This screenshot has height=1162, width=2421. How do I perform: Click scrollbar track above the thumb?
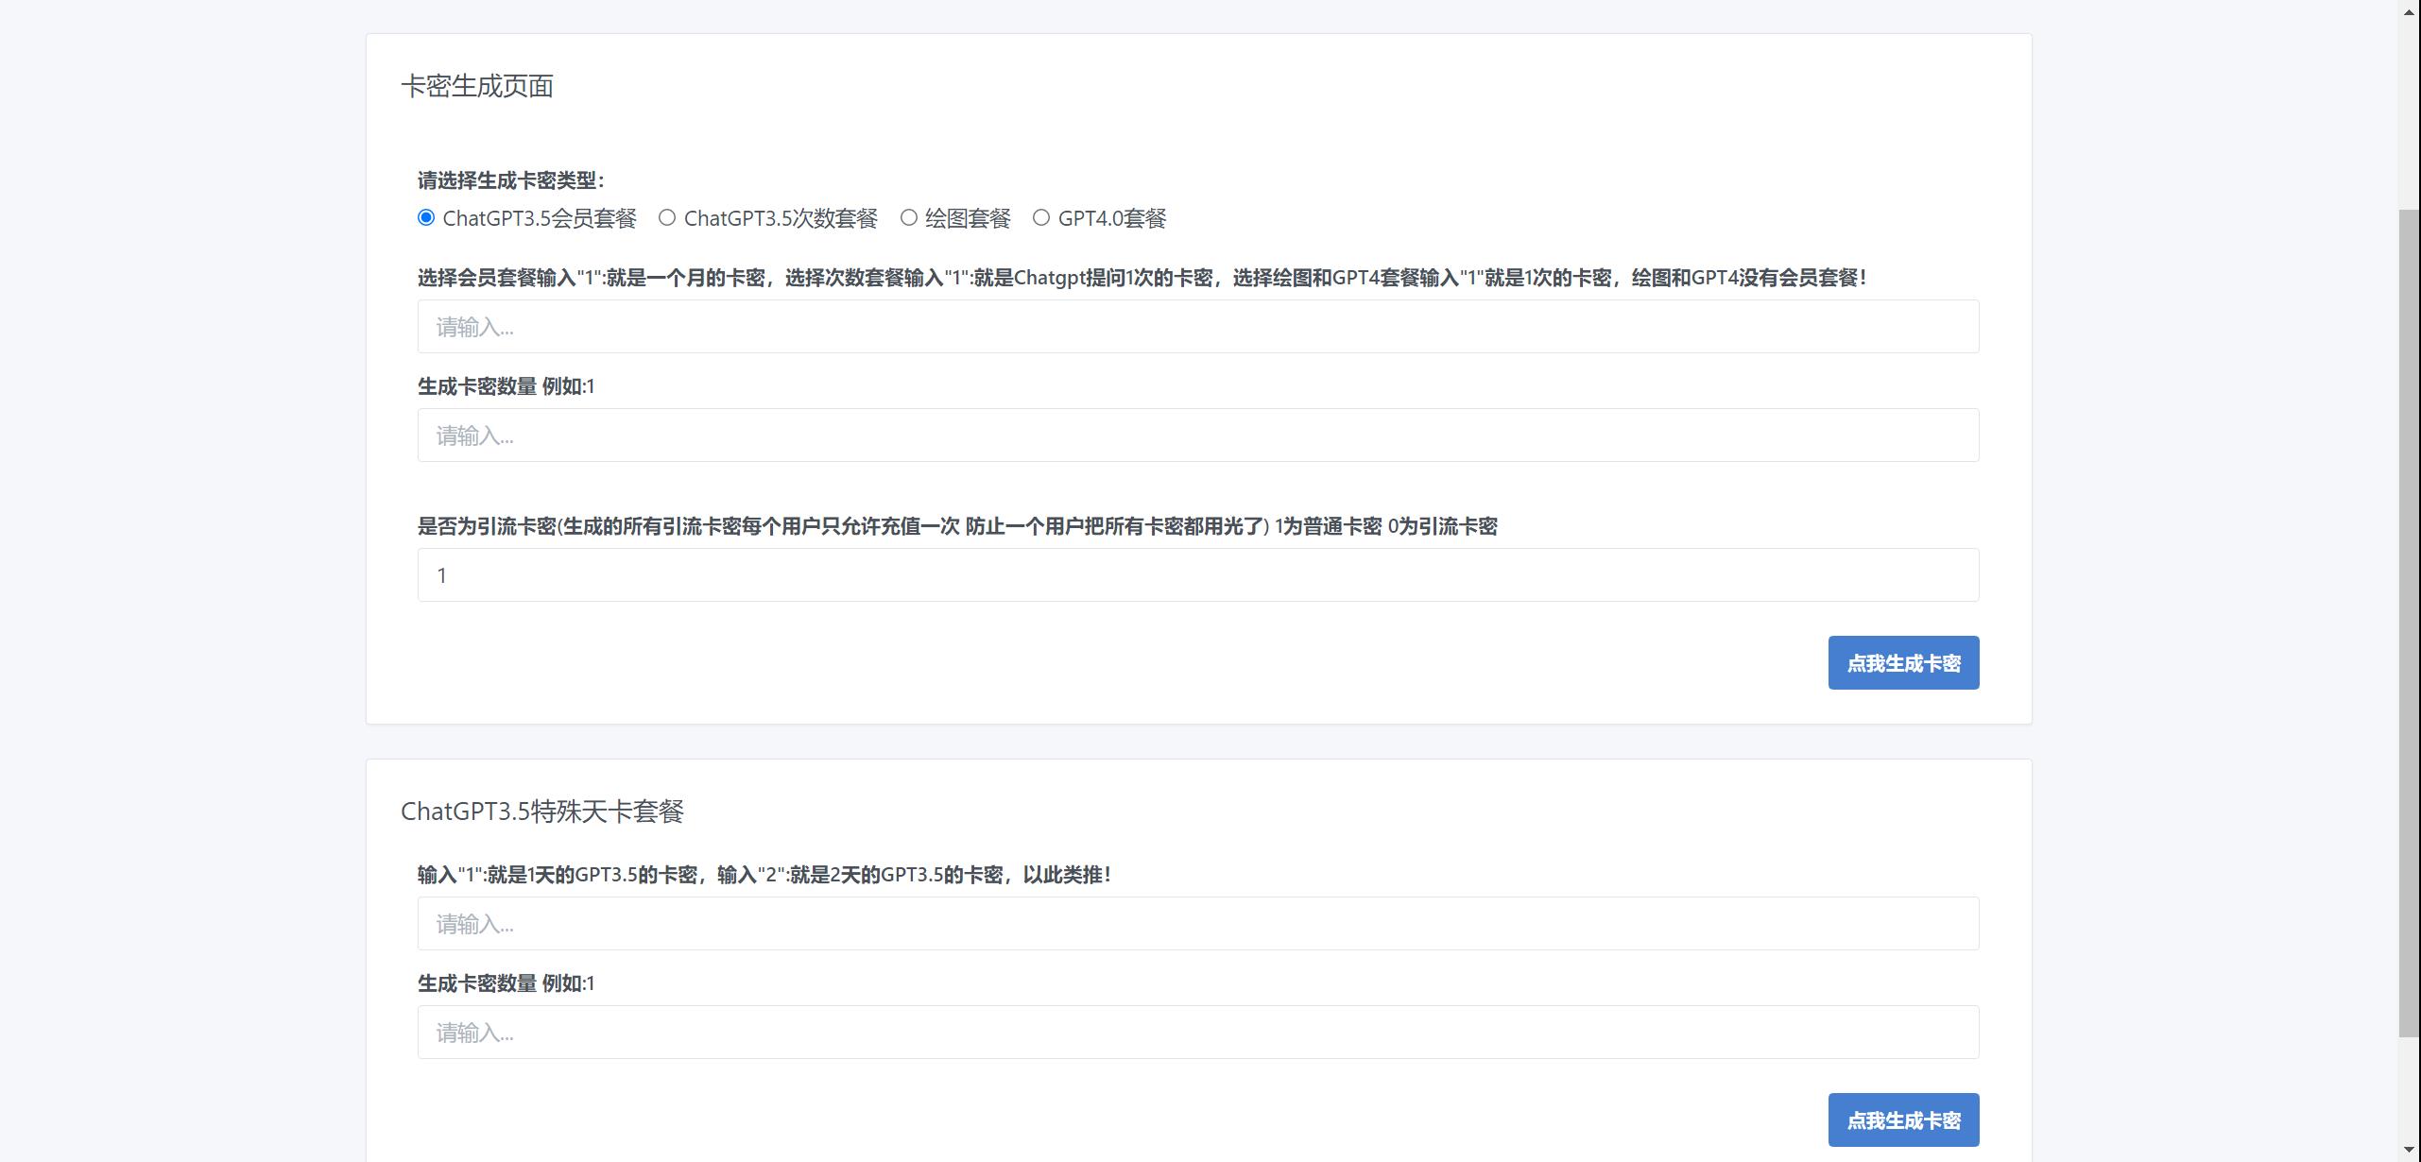pyautogui.click(x=2410, y=113)
